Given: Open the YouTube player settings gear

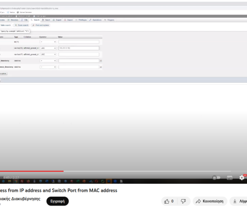Looking at the screenshot, I should [242, 177].
